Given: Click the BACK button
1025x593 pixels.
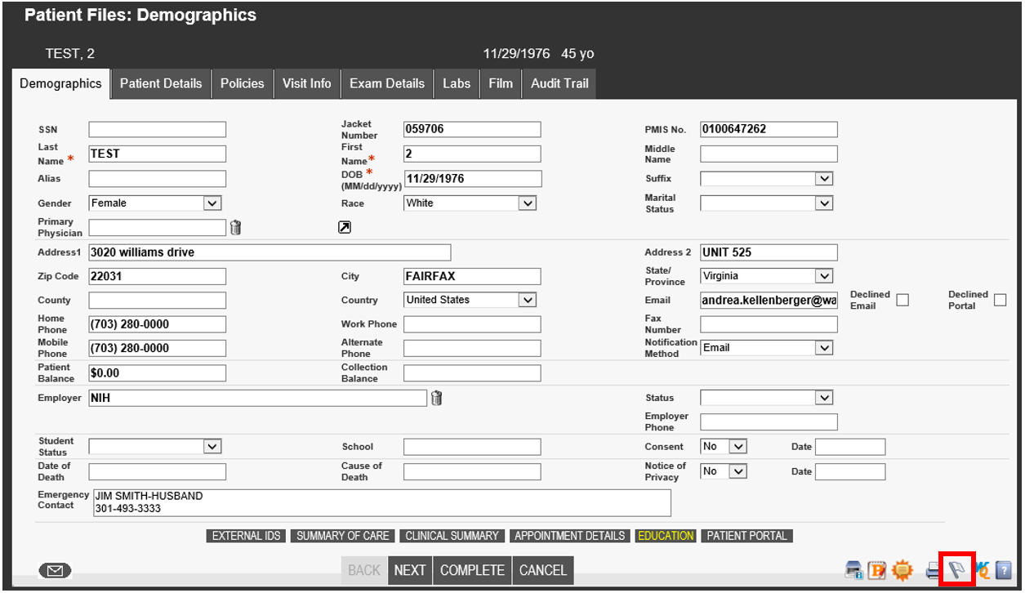Looking at the screenshot, I should pos(364,570).
